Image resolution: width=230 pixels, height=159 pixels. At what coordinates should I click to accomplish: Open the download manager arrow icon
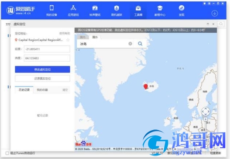(215, 14)
